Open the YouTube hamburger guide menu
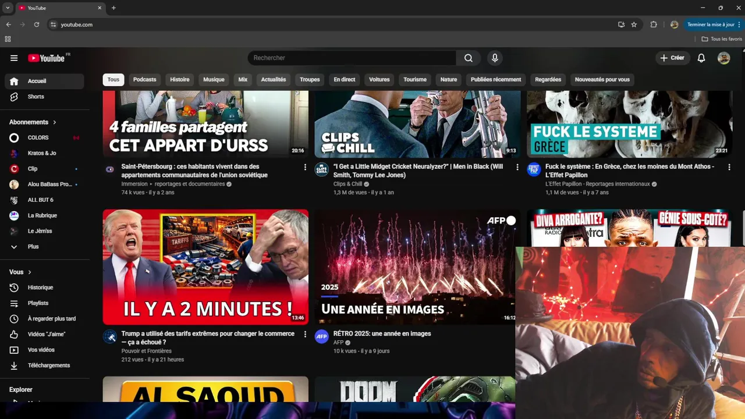 coord(14,58)
